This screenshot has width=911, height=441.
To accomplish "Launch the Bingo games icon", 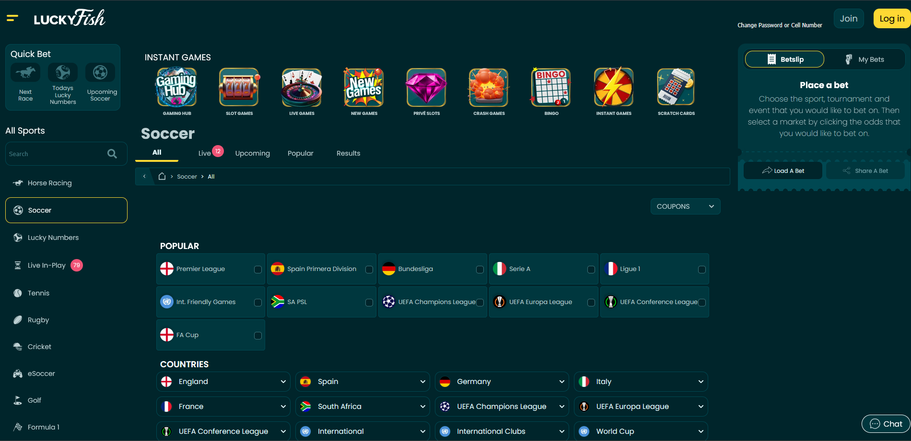I will [x=551, y=88].
